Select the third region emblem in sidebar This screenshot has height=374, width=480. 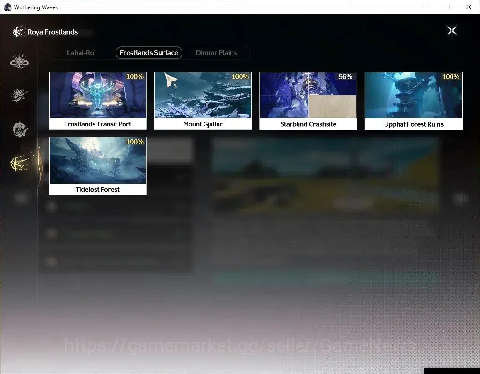click(x=20, y=129)
